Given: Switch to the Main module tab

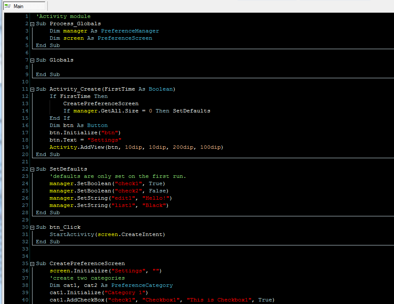Looking at the screenshot, I should tap(19, 6).
